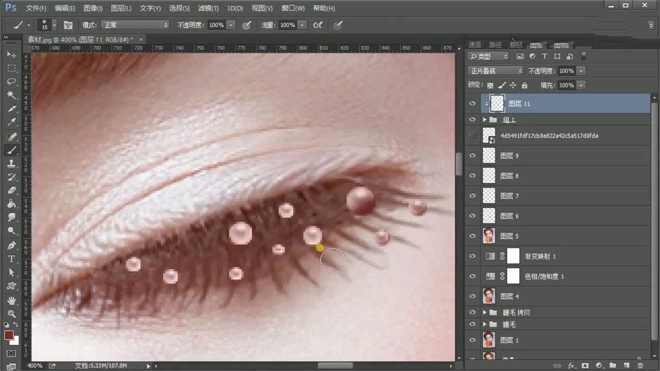Open the 正片叠底 blend mode dropdown

(496, 71)
